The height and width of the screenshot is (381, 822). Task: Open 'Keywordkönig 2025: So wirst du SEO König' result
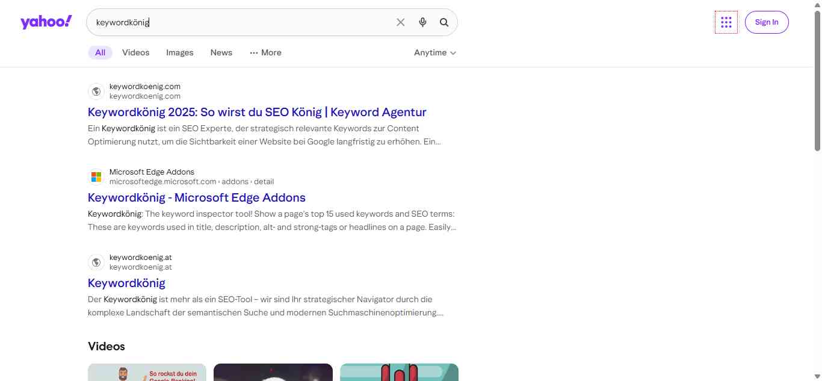(x=257, y=112)
